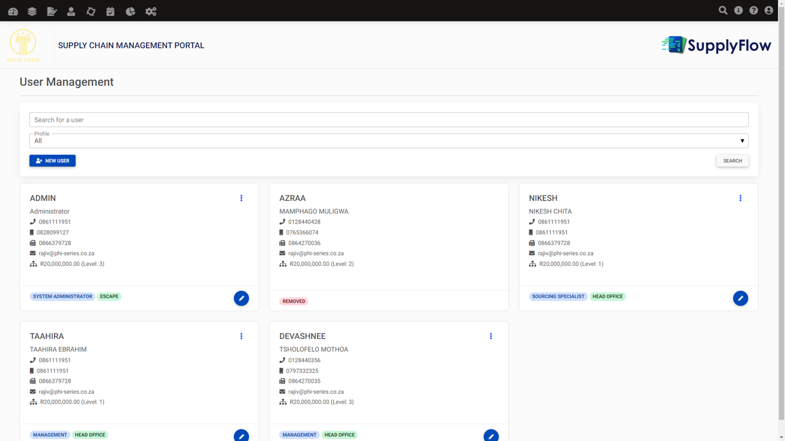Open the DEVASHNEE card three-dot menu

pyautogui.click(x=491, y=336)
